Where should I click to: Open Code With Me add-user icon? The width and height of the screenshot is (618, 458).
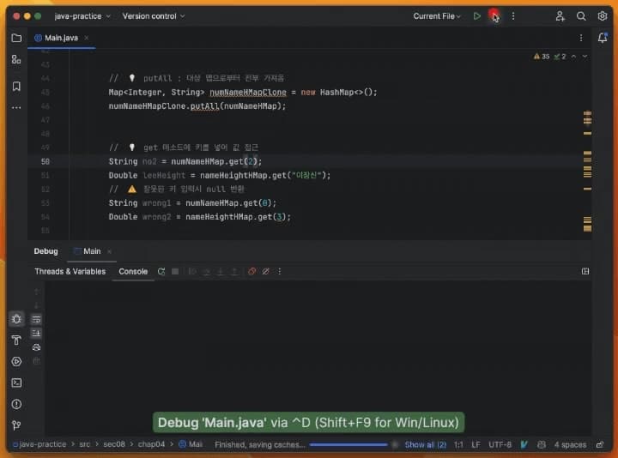[560, 16]
